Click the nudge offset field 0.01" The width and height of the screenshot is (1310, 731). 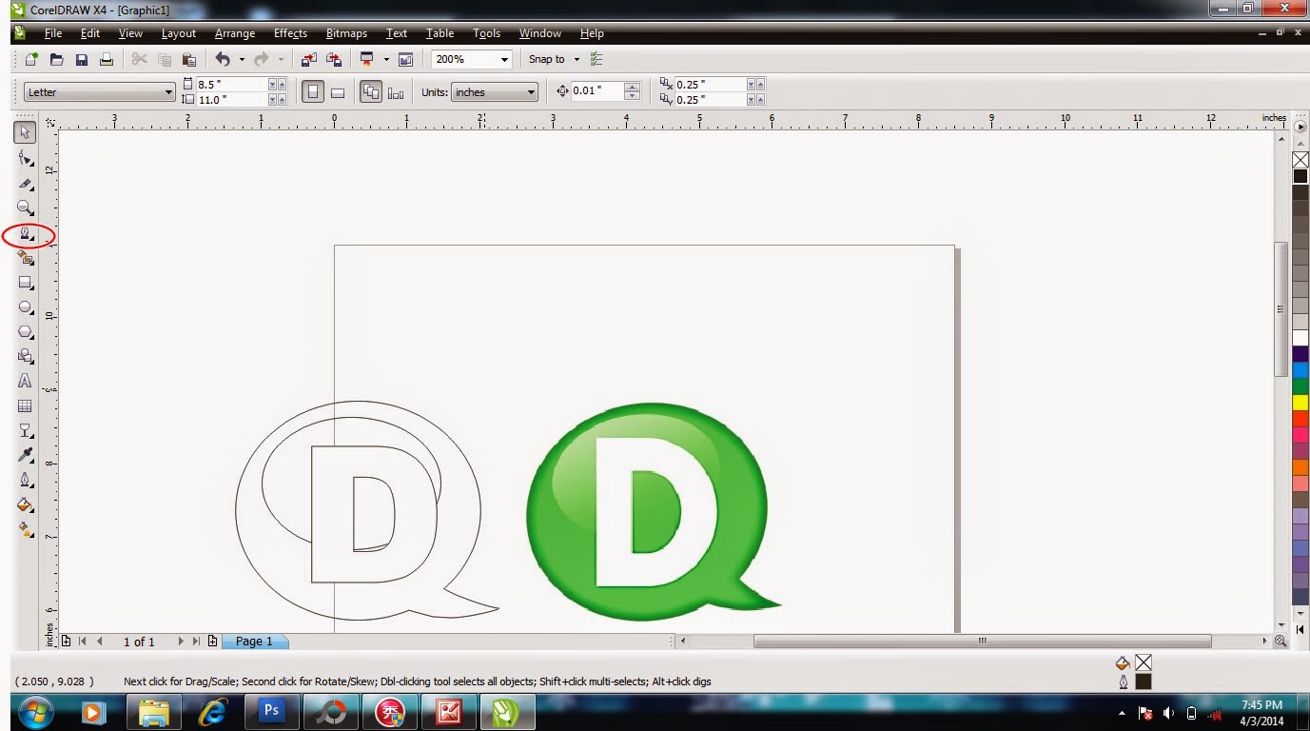[x=596, y=91]
